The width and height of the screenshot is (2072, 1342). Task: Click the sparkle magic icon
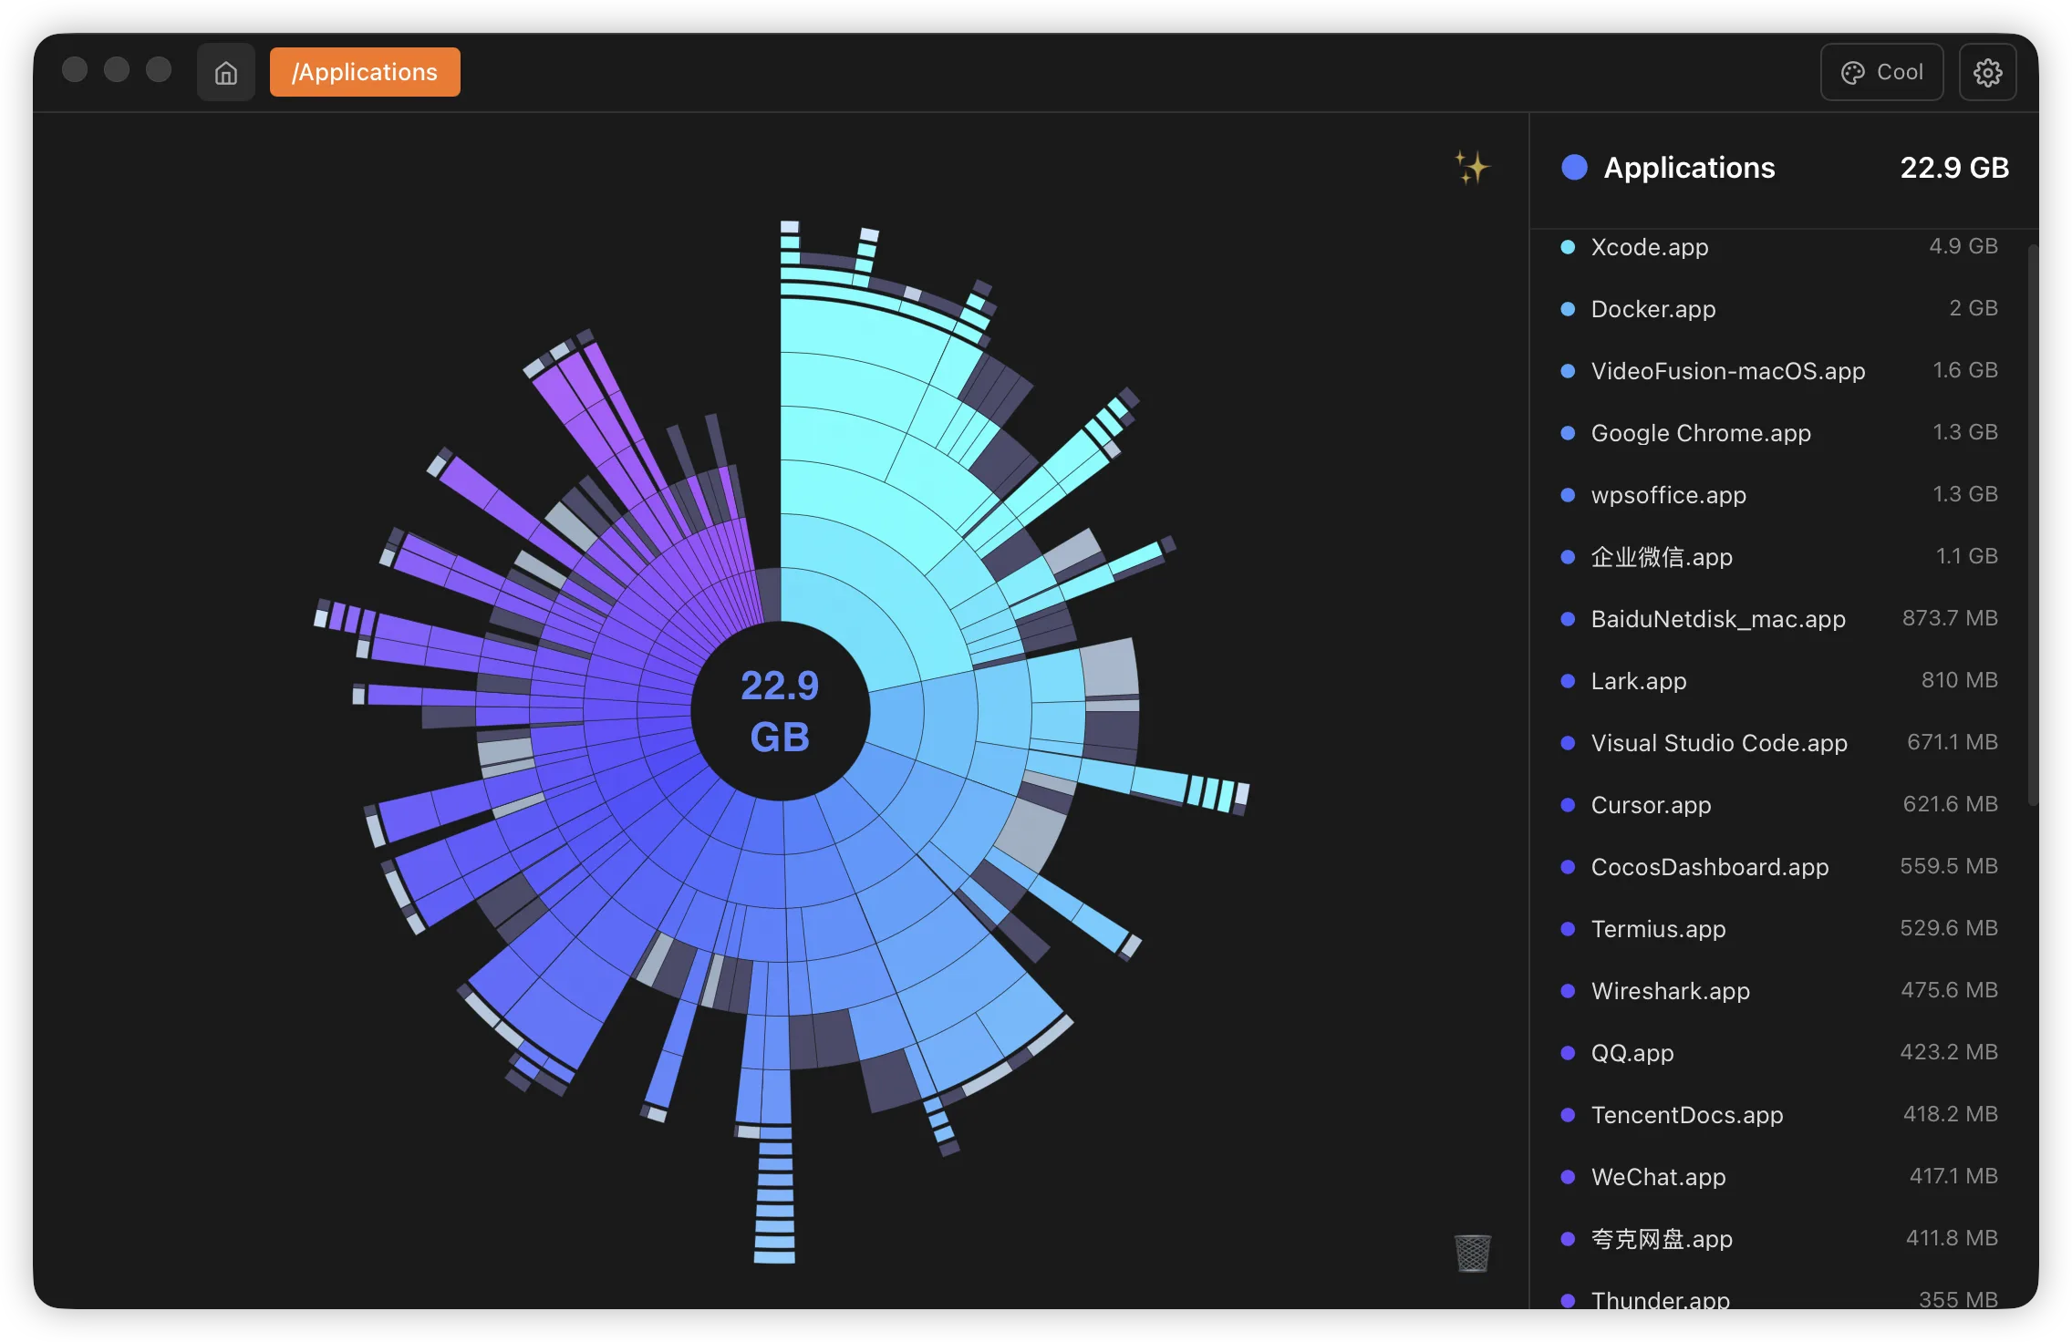(1471, 168)
